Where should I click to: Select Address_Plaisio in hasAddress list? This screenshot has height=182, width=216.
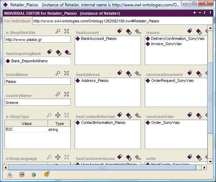(92, 80)
